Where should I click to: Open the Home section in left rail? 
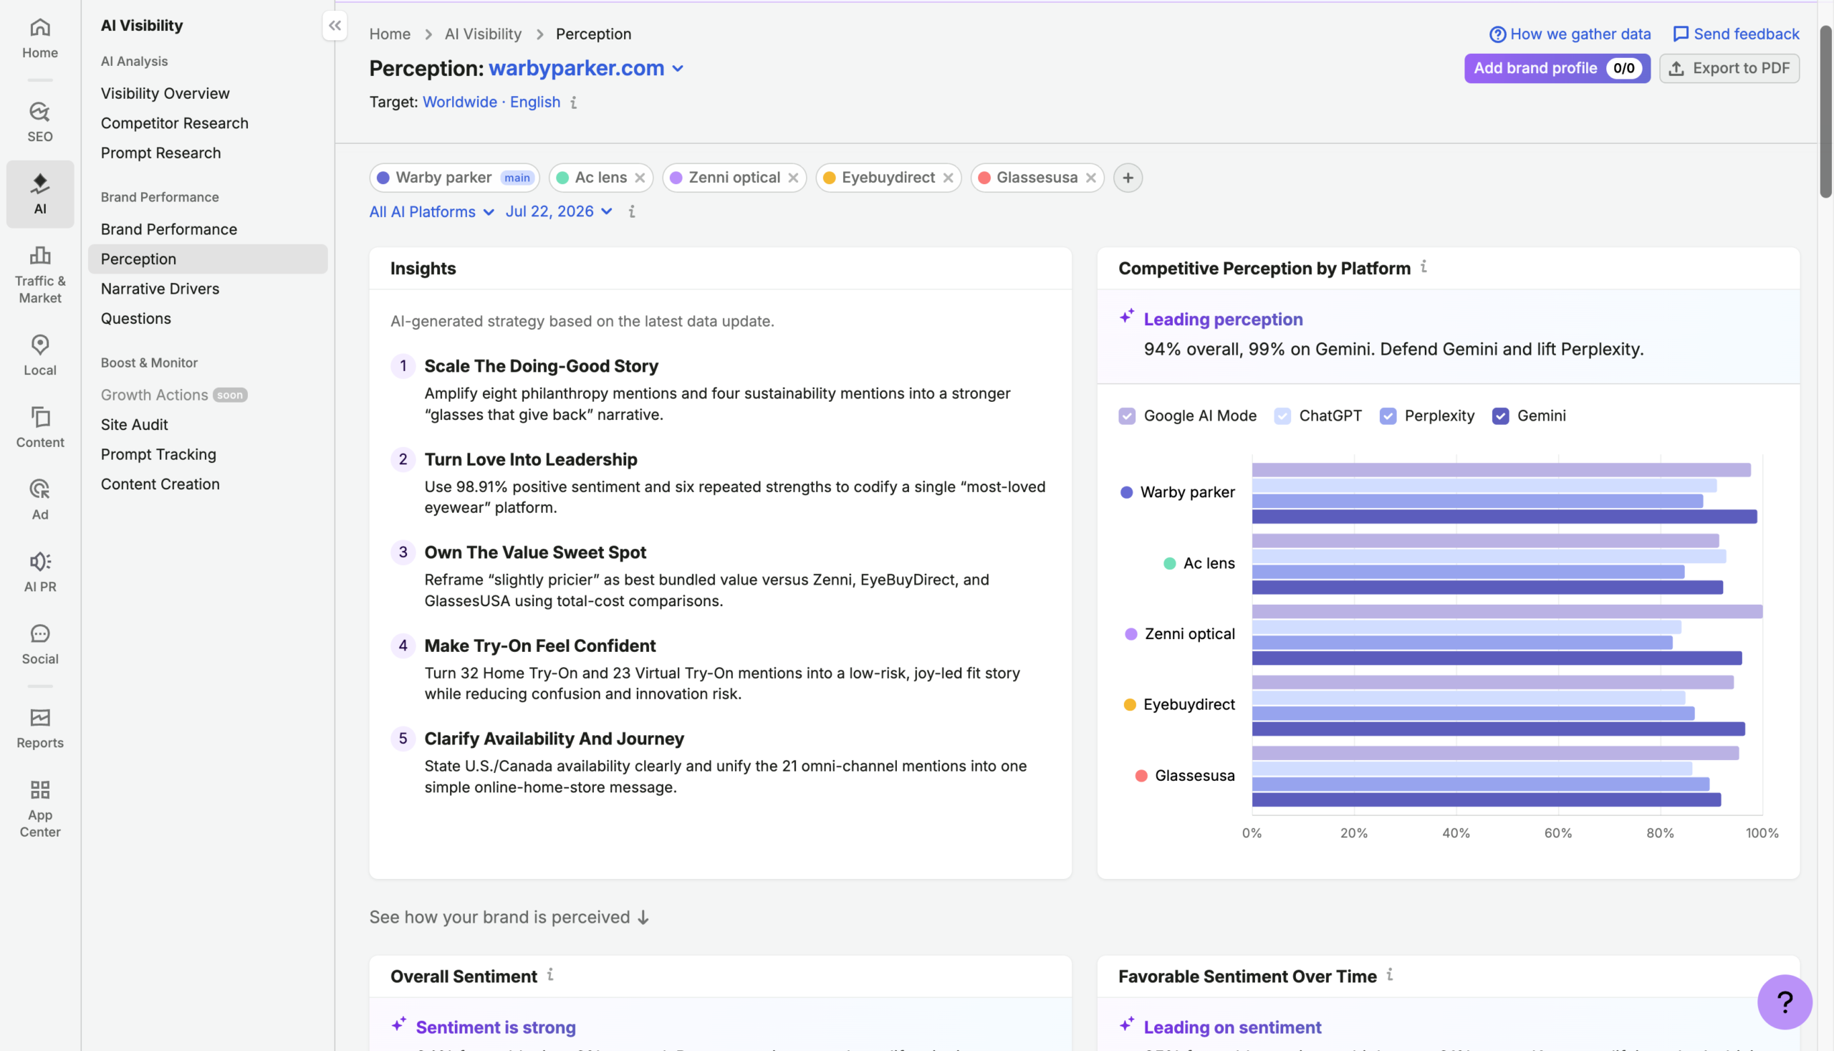pos(39,38)
